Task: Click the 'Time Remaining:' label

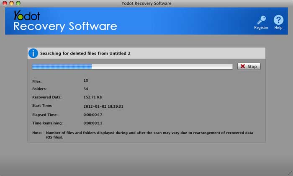Action: [47, 123]
